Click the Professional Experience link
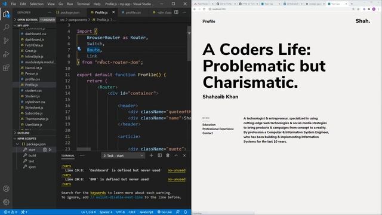The width and height of the screenshot is (382, 215). [218, 129]
